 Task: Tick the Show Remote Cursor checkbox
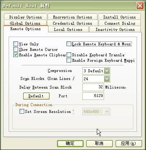coord(16,49)
